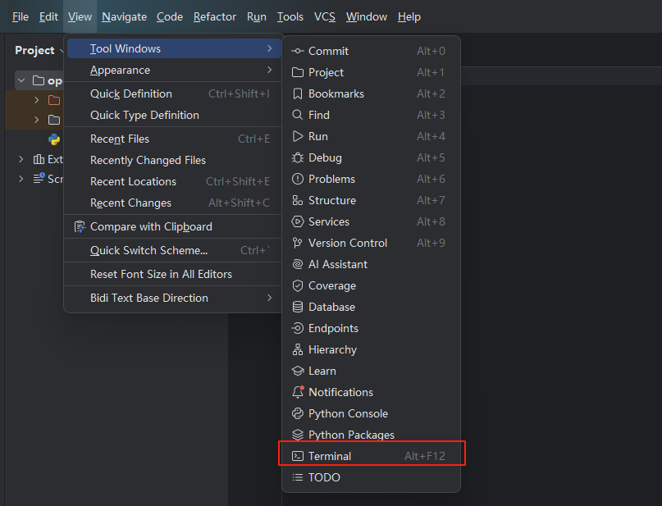Click the Find magnifier icon
Viewport: 662px width, 506px height.
(298, 115)
